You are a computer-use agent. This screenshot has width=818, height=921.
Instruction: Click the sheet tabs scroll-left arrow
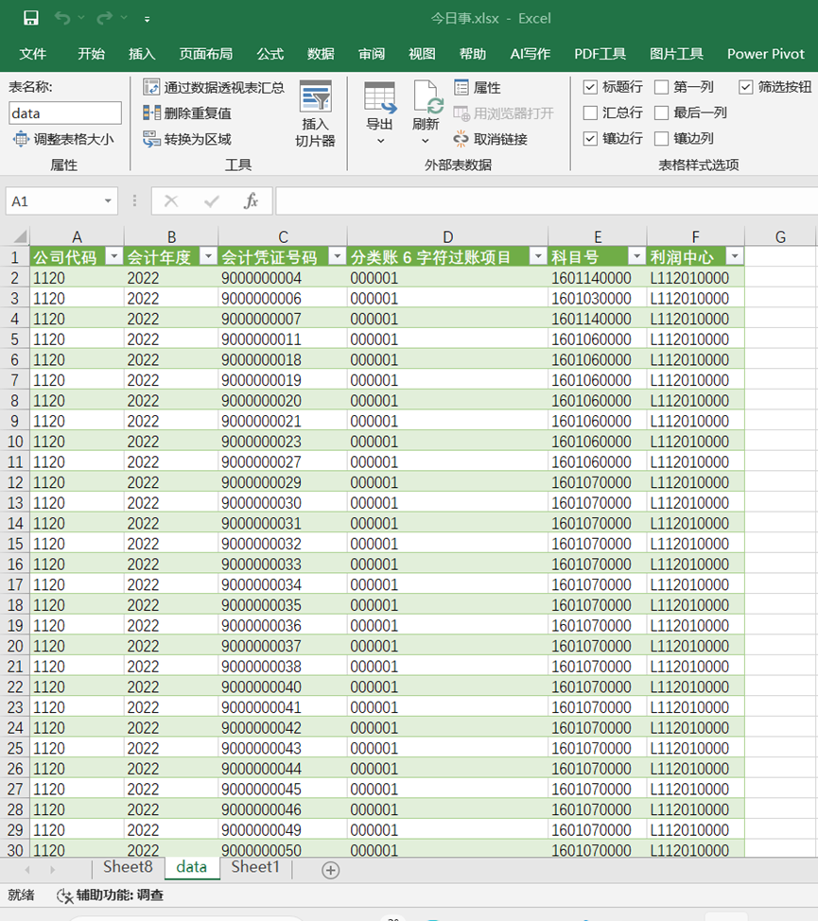click(x=27, y=870)
